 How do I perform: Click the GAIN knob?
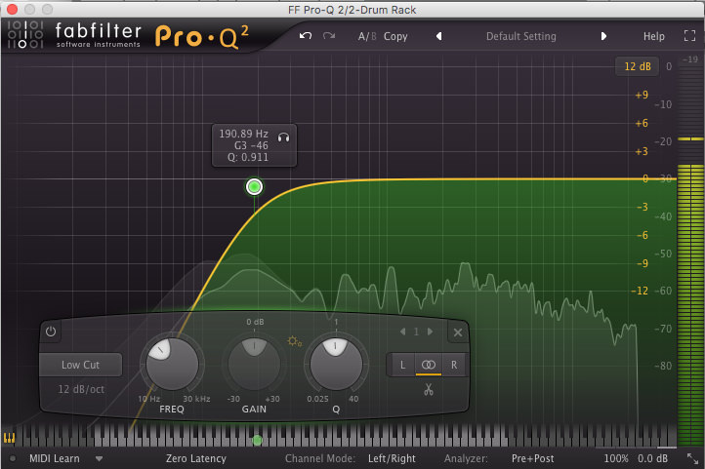coord(254,364)
